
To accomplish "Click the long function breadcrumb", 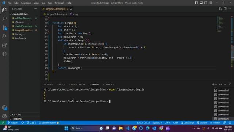I will pos(75,14).
